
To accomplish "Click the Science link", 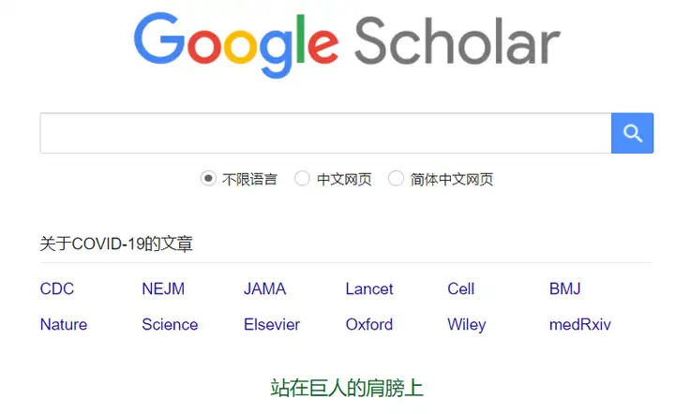I will click(170, 324).
